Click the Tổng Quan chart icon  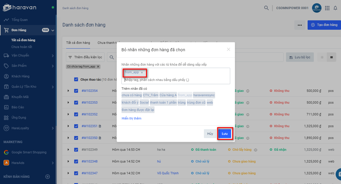(6, 20)
